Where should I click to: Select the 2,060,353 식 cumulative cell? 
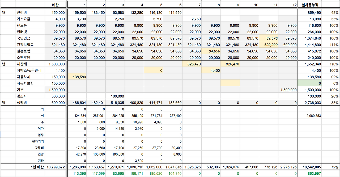point(310,116)
